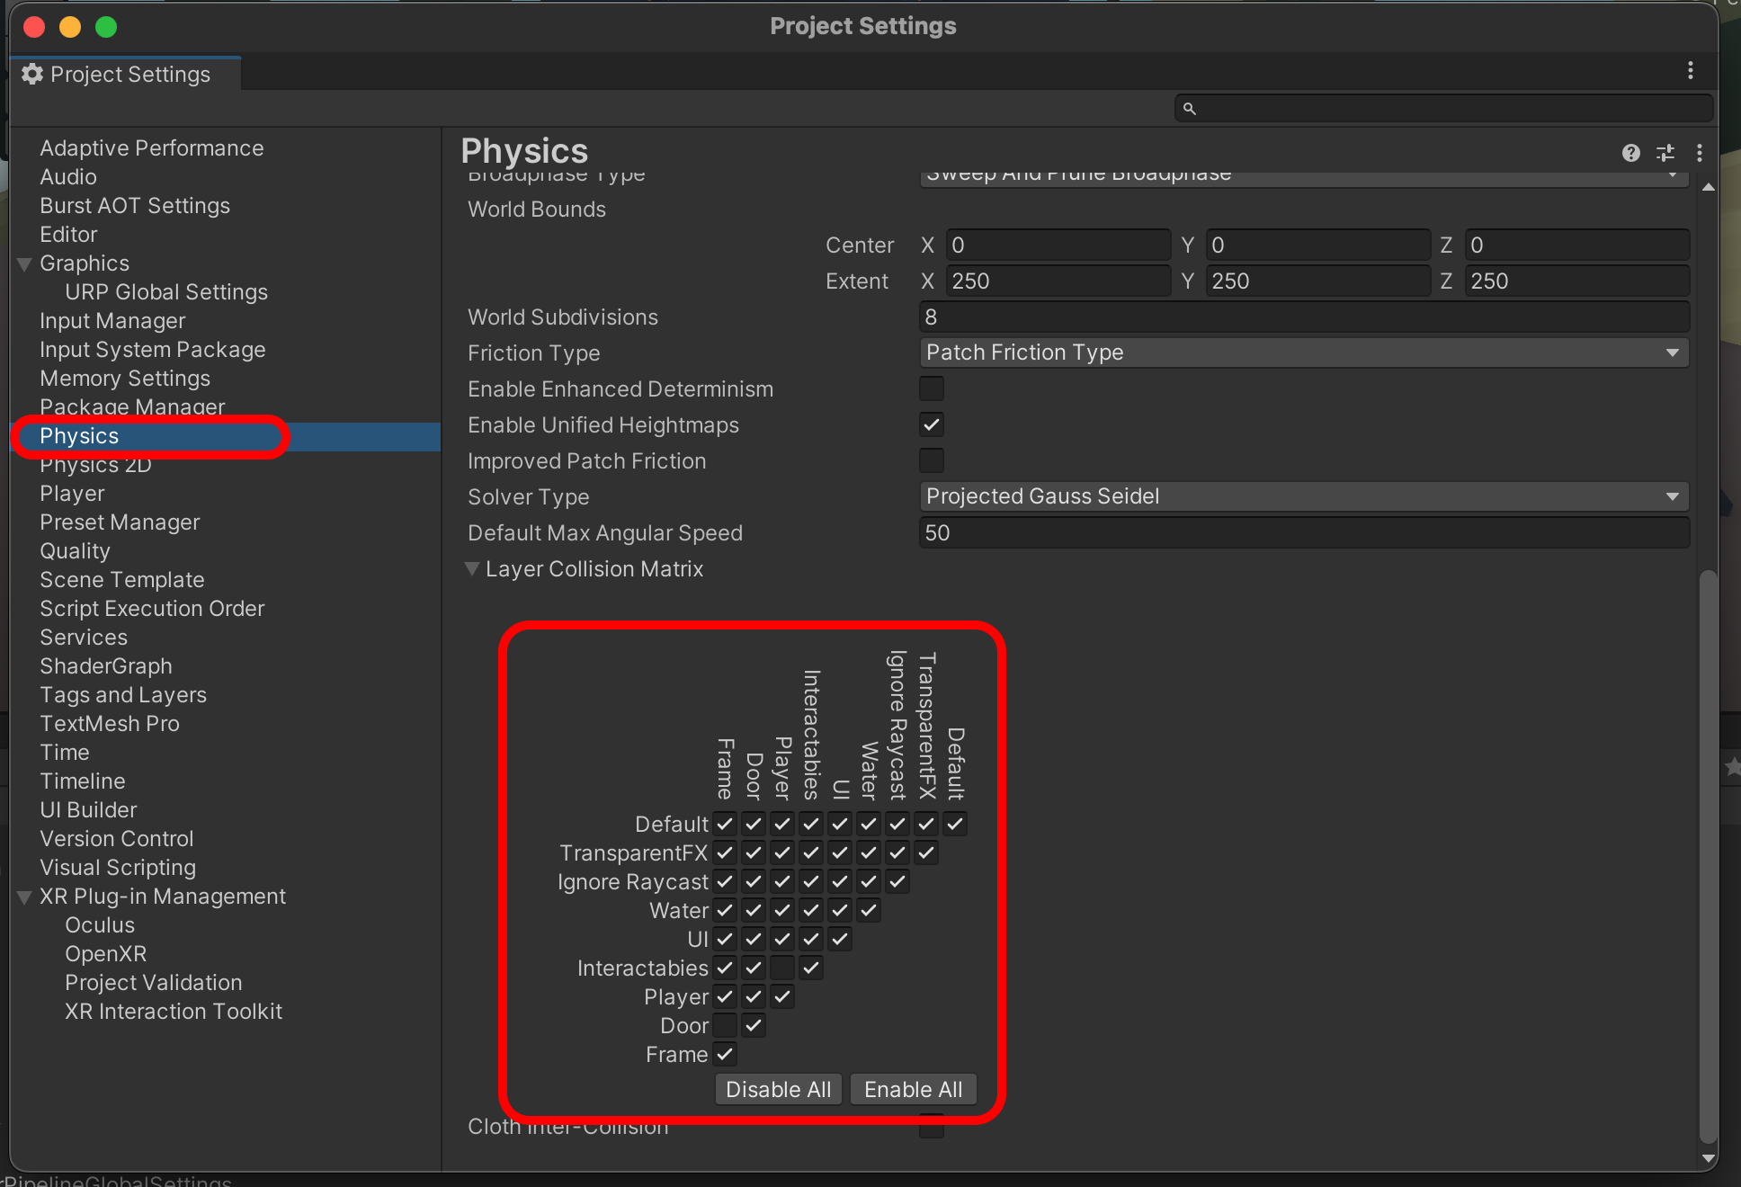Toggle the Improved Patch Friction checkbox

[x=931, y=460]
